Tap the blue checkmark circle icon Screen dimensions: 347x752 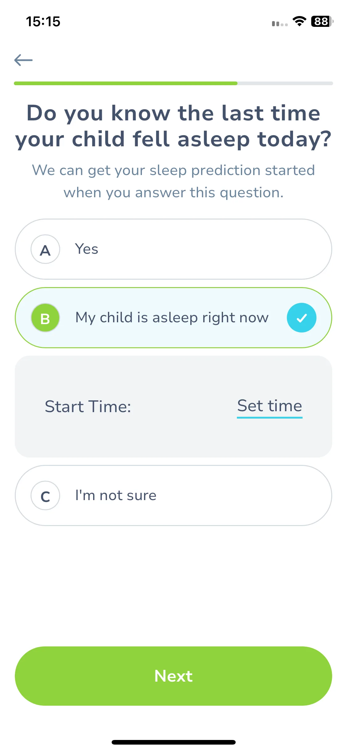pyautogui.click(x=301, y=318)
